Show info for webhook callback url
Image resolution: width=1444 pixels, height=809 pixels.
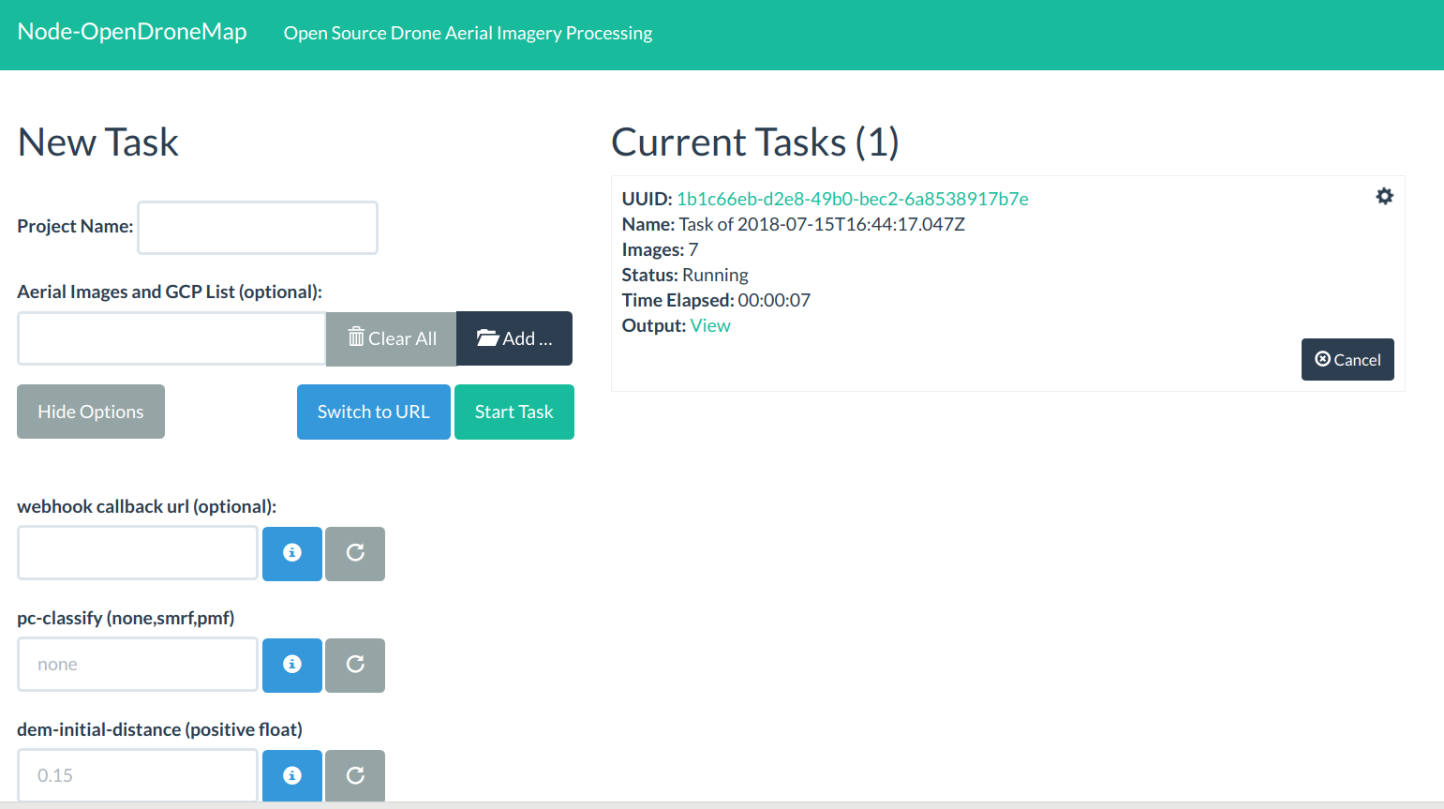pos(292,553)
